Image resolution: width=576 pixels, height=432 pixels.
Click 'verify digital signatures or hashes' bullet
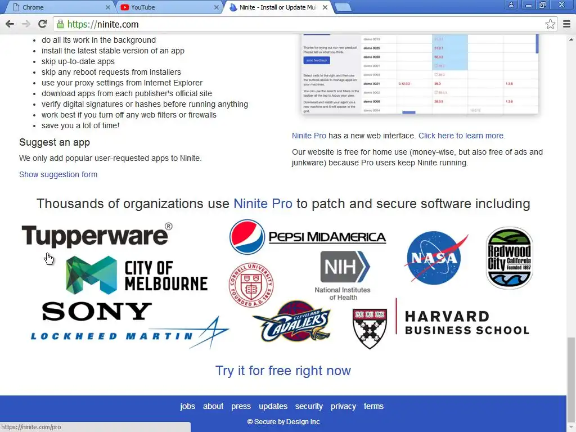[145, 104]
